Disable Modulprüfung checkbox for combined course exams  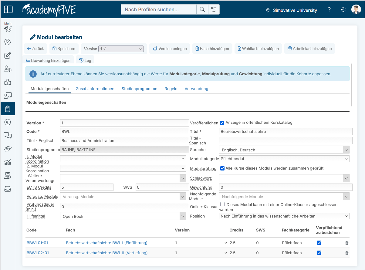point(222,168)
